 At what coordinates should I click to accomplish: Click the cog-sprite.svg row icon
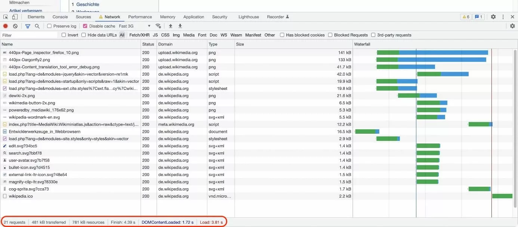coord(5,189)
